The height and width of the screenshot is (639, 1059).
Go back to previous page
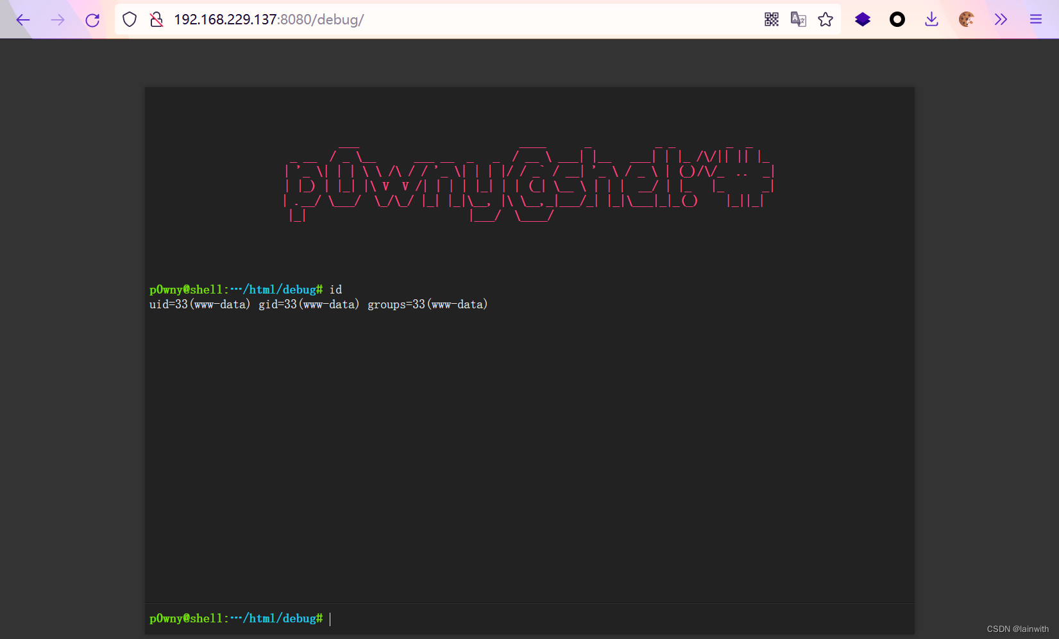[23, 20]
